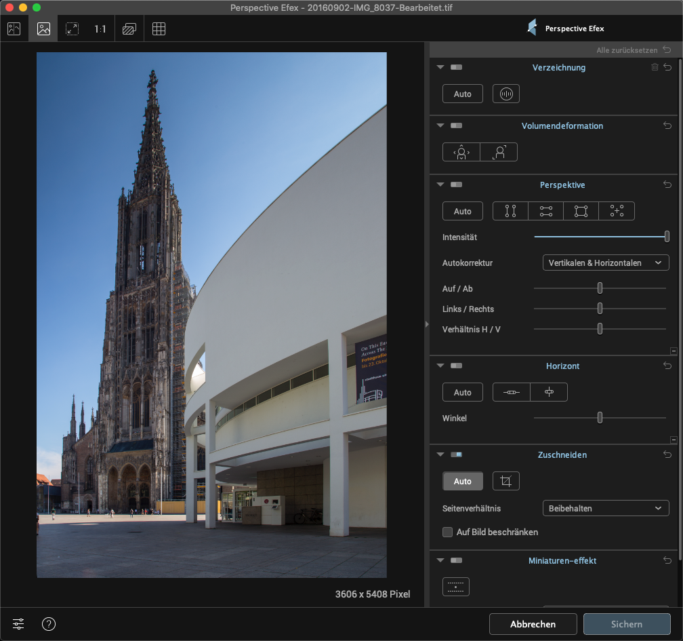Choose the rectangle perspective tool
The height and width of the screenshot is (641, 683).
(581, 211)
